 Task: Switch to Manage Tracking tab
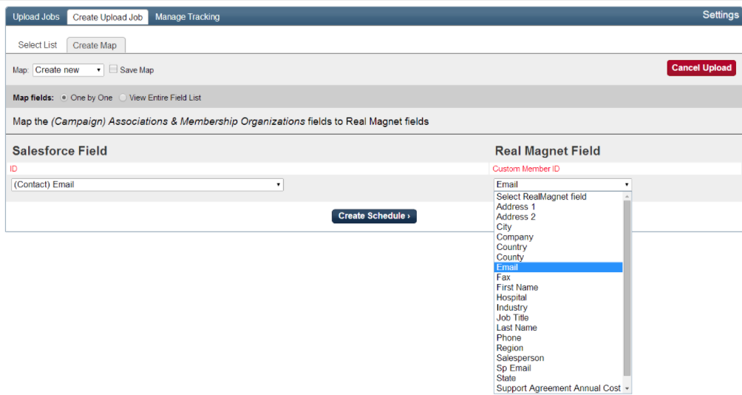click(x=188, y=16)
